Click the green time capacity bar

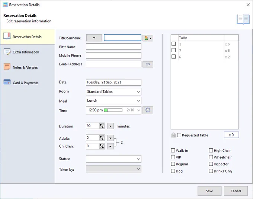point(113,110)
